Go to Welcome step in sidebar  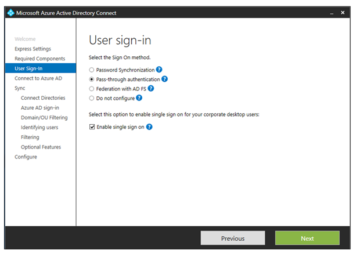tap(25, 39)
